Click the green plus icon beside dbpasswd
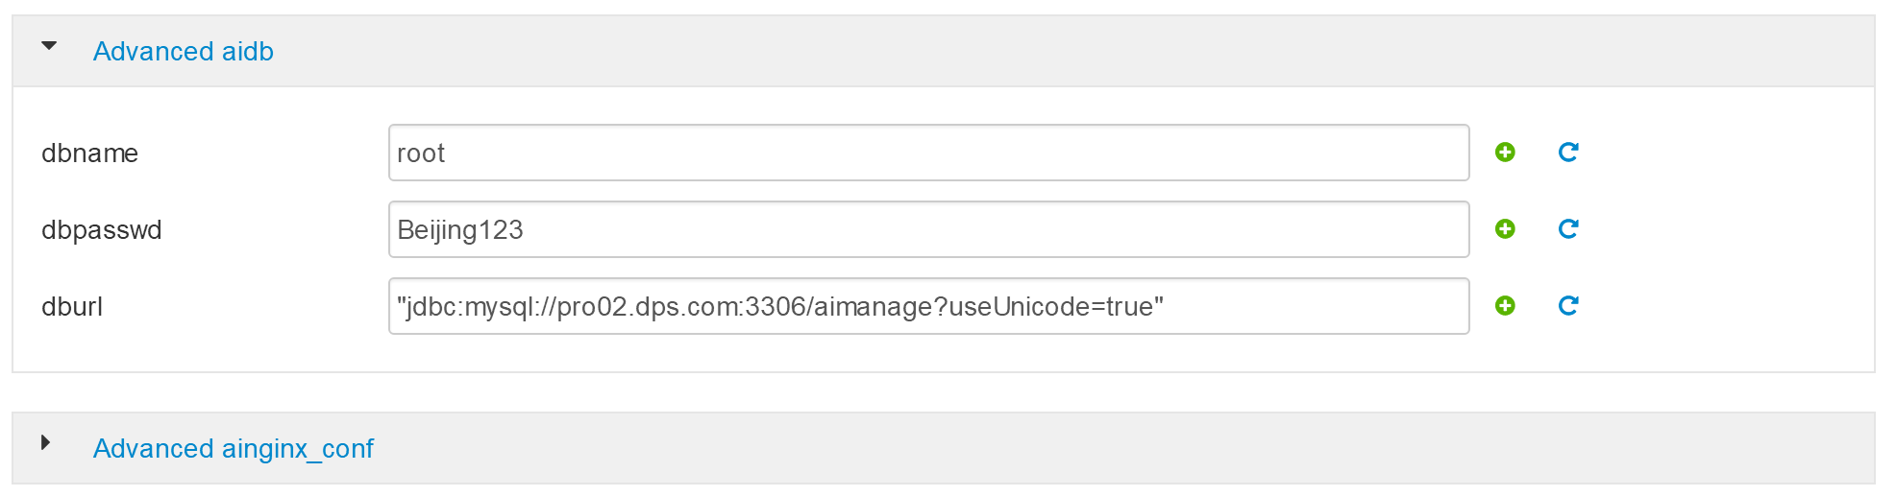This screenshot has width=1896, height=496. [1505, 229]
